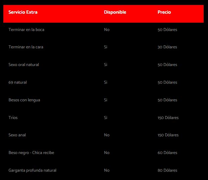
Task: Select the Si availability for Besos con lengua
Action: [x=106, y=100]
